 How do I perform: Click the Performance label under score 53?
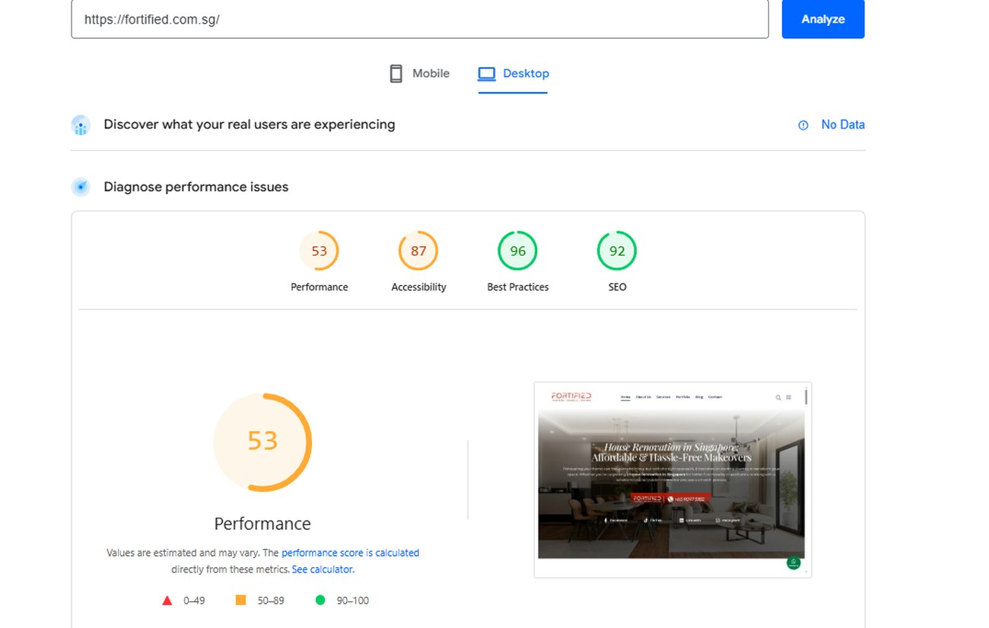(320, 287)
